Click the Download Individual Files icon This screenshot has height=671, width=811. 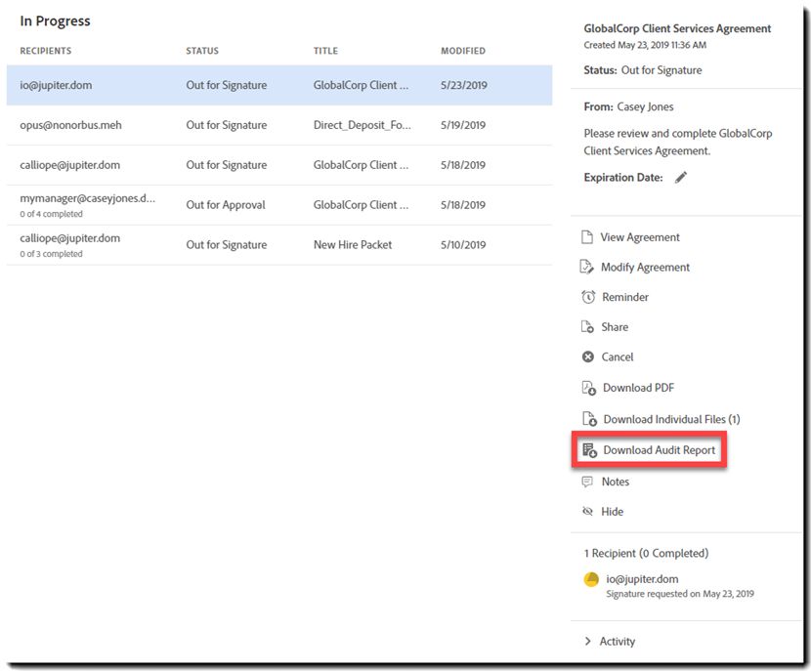589,419
